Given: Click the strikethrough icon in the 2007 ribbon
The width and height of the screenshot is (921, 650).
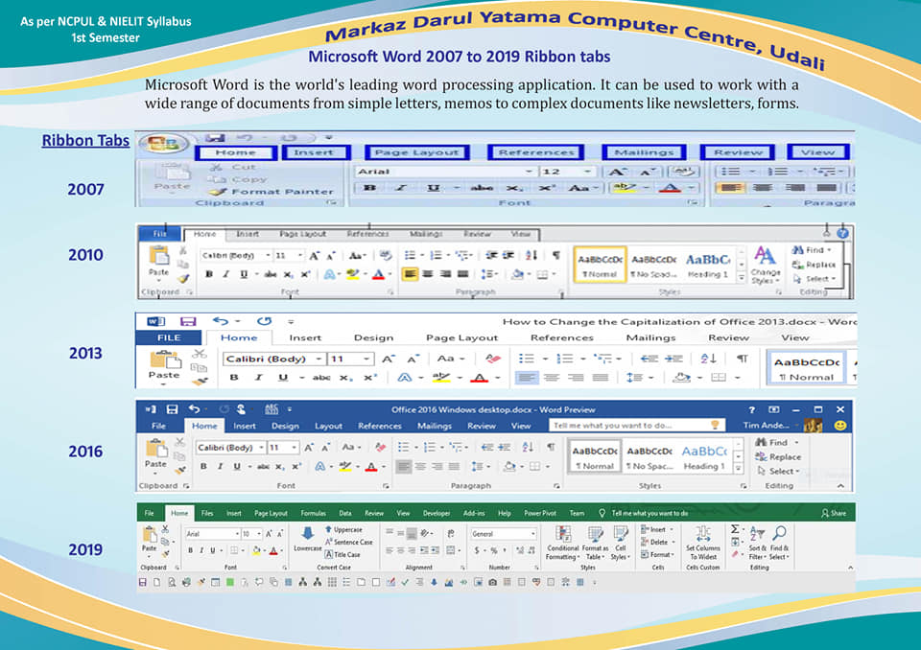Looking at the screenshot, I should (482, 188).
